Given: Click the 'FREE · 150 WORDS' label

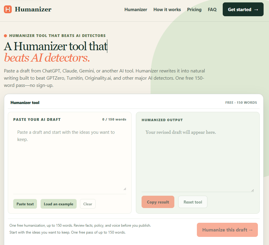Looking at the screenshot, I should (x=241, y=103).
